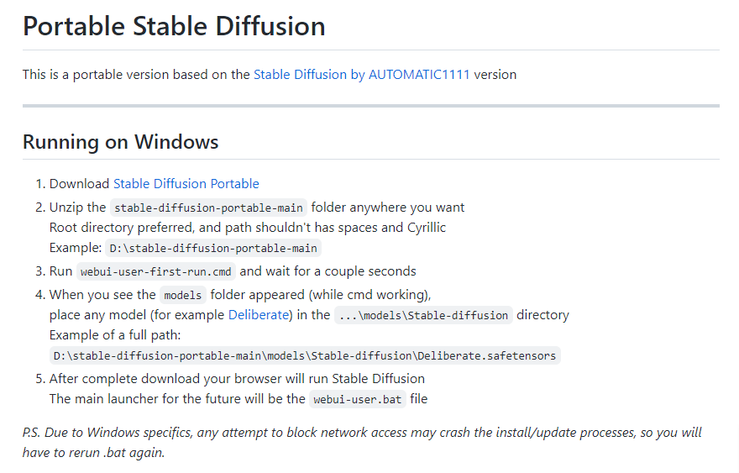The height and width of the screenshot is (473, 739).
Task: Open the Stable Diffusion Portable download link
Action: (186, 183)
